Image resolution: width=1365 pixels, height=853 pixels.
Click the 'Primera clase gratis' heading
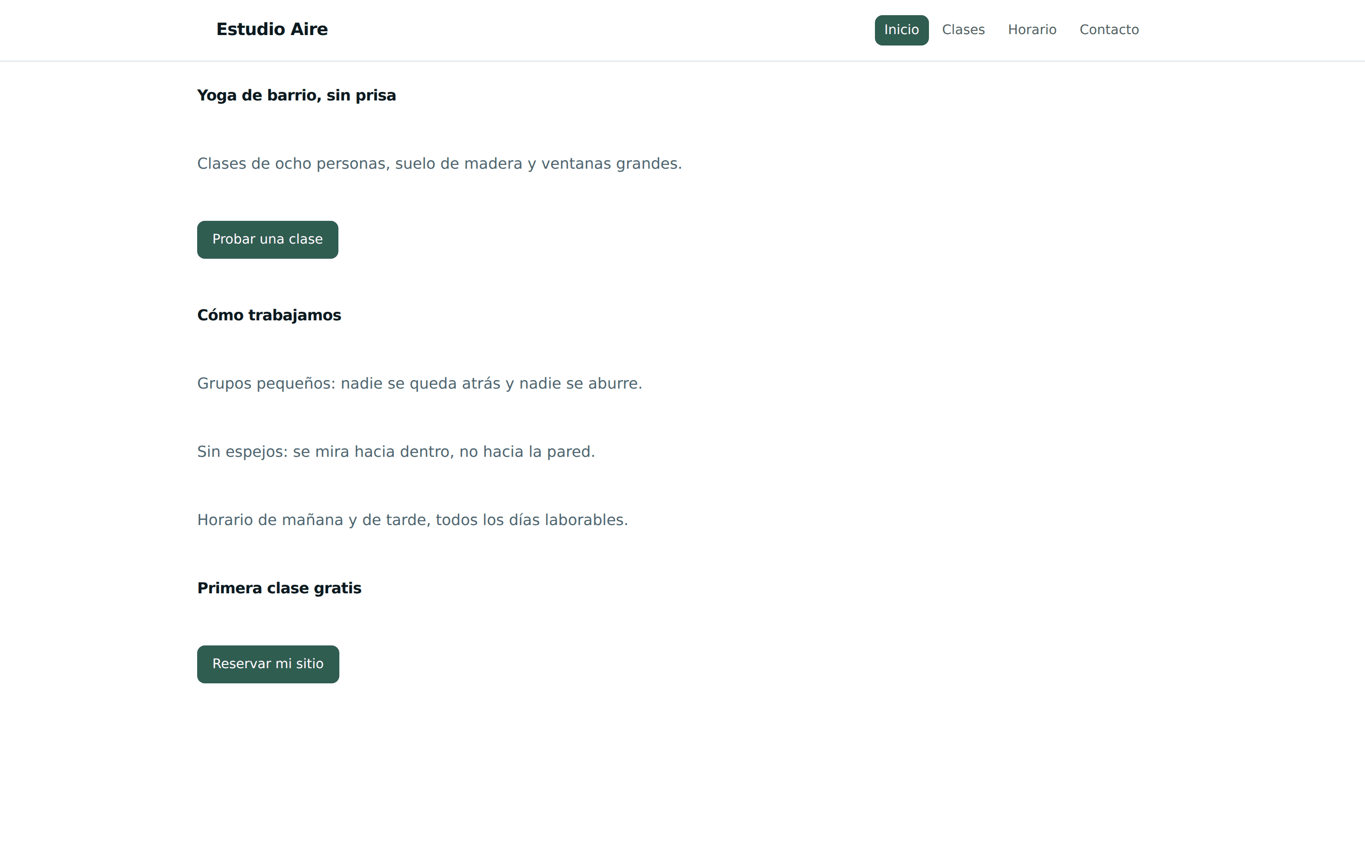pos(279,589)
